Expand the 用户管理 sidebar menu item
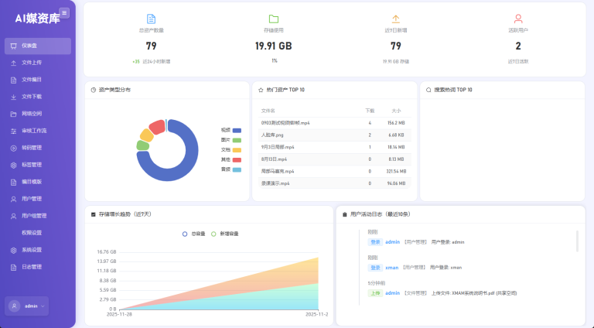The width and height of the screenshot is (594, 328). pos(36,199)
